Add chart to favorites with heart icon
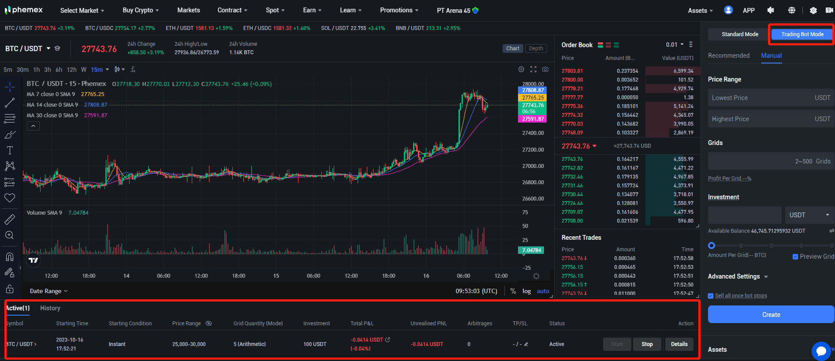The height and width of the screenshot is (361, 835). click(x=10, y=198)
